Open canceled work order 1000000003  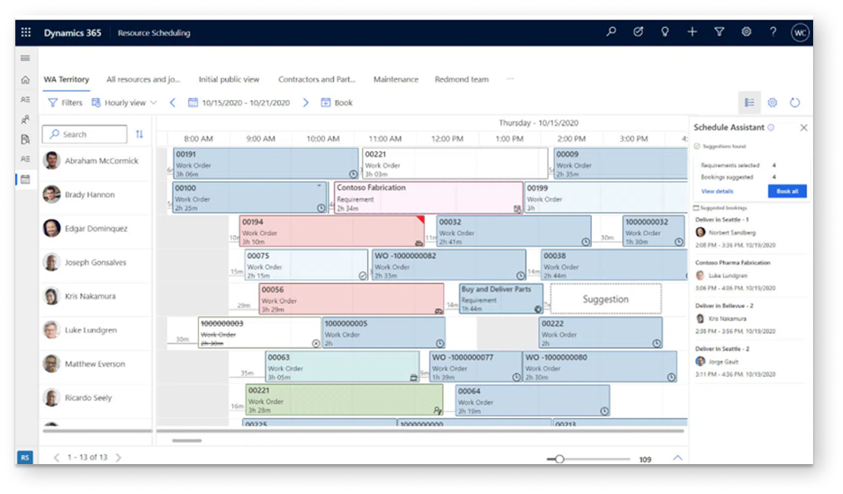[260, 333]
